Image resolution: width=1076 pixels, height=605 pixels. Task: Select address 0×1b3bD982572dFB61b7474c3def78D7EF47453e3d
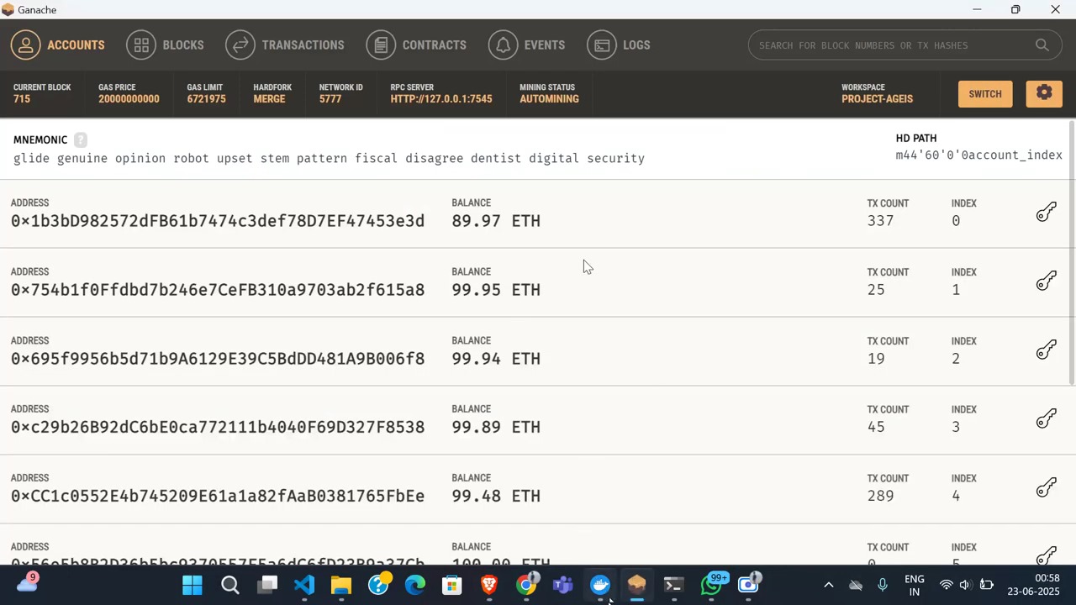click(x=218, y=221)
